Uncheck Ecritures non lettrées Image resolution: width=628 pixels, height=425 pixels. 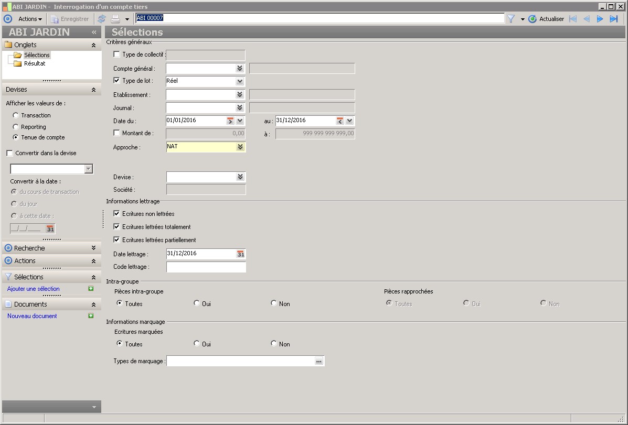click(116, 214)
